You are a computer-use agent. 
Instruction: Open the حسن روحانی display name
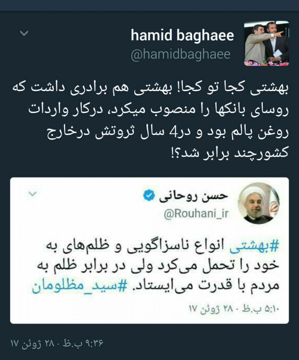pos(193,196)
